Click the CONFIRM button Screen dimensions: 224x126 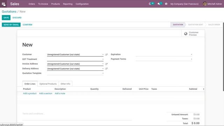point(27,25)
